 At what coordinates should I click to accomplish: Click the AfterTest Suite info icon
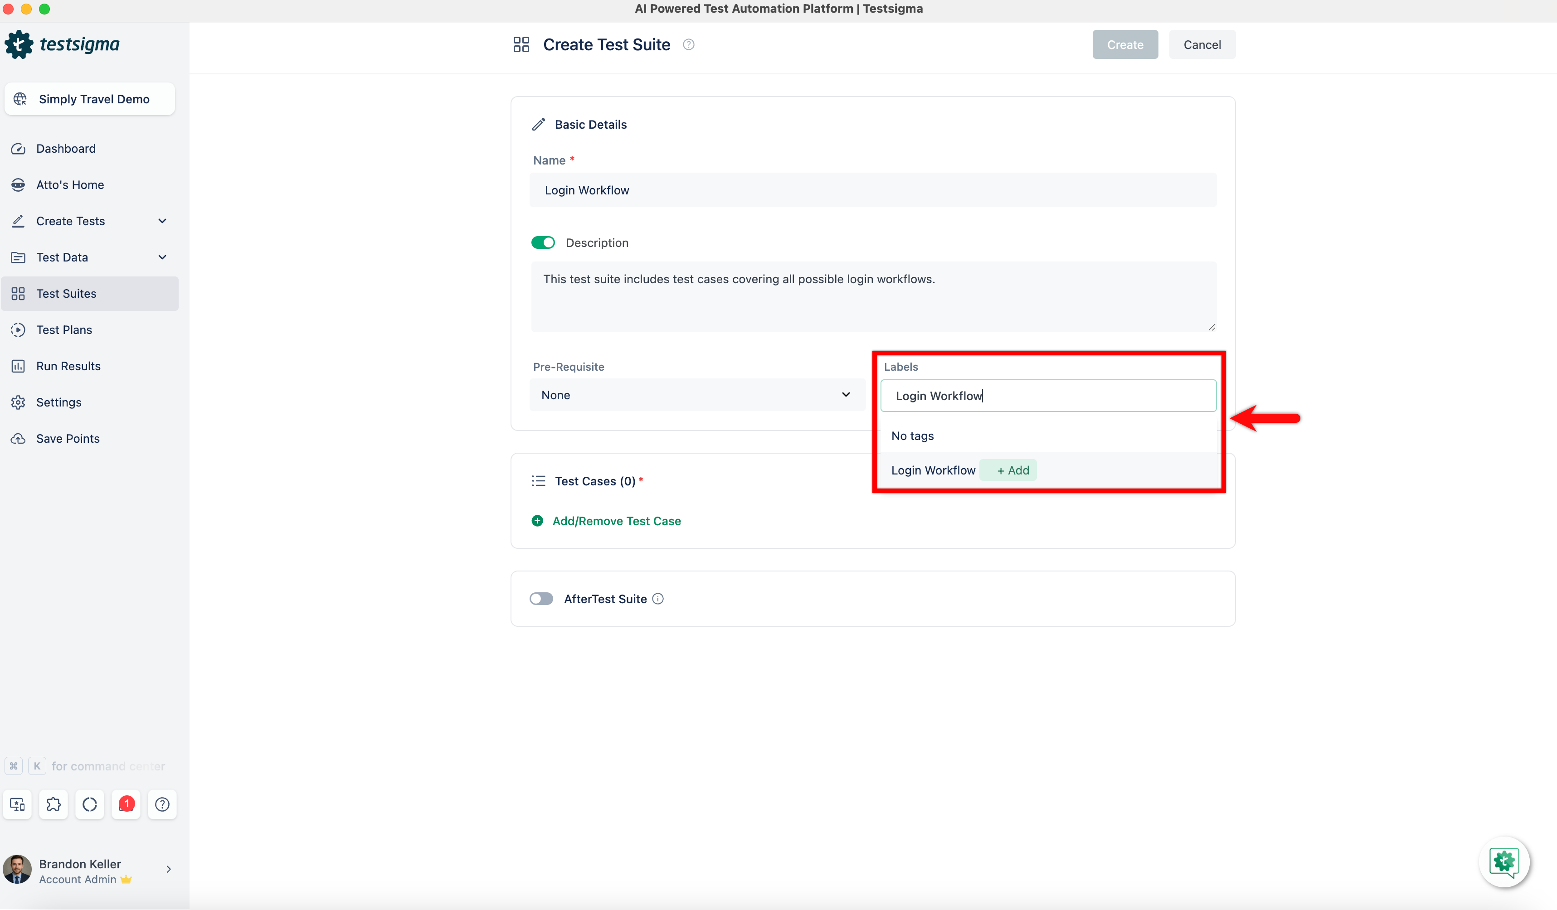[x=658, y=599]
